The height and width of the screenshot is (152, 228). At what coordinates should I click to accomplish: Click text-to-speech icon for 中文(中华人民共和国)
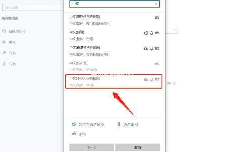pos(146,79)
